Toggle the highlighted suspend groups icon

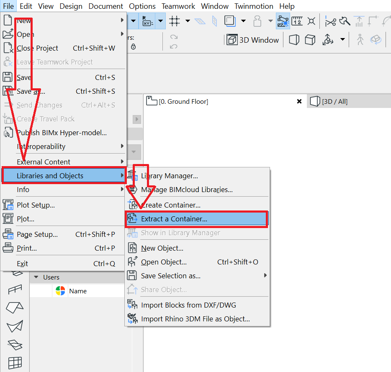283,21
